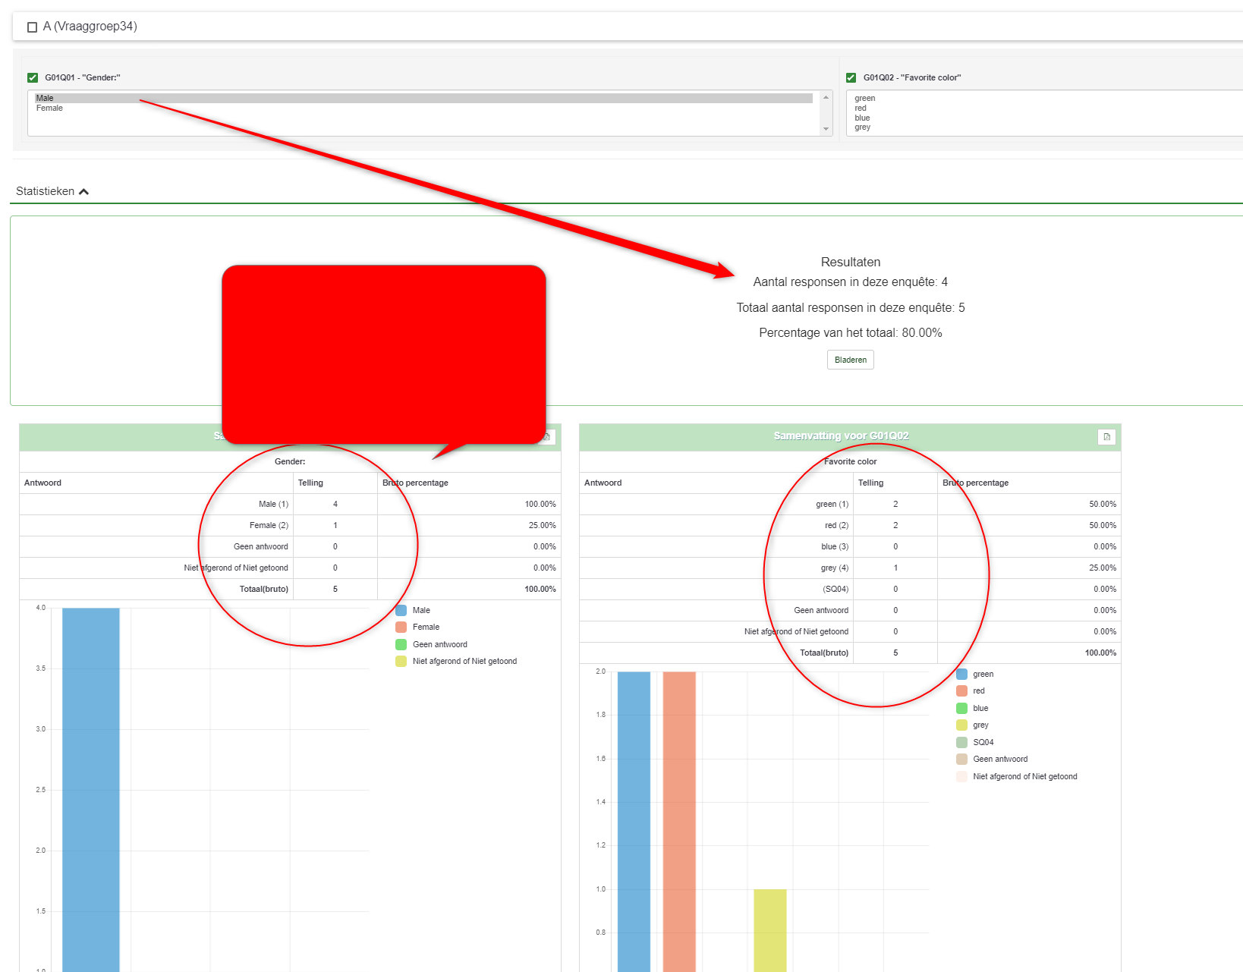This screenshot has width=1243, height=972.
Task: Select red in the Favorite color list
Action: point(860,108)
